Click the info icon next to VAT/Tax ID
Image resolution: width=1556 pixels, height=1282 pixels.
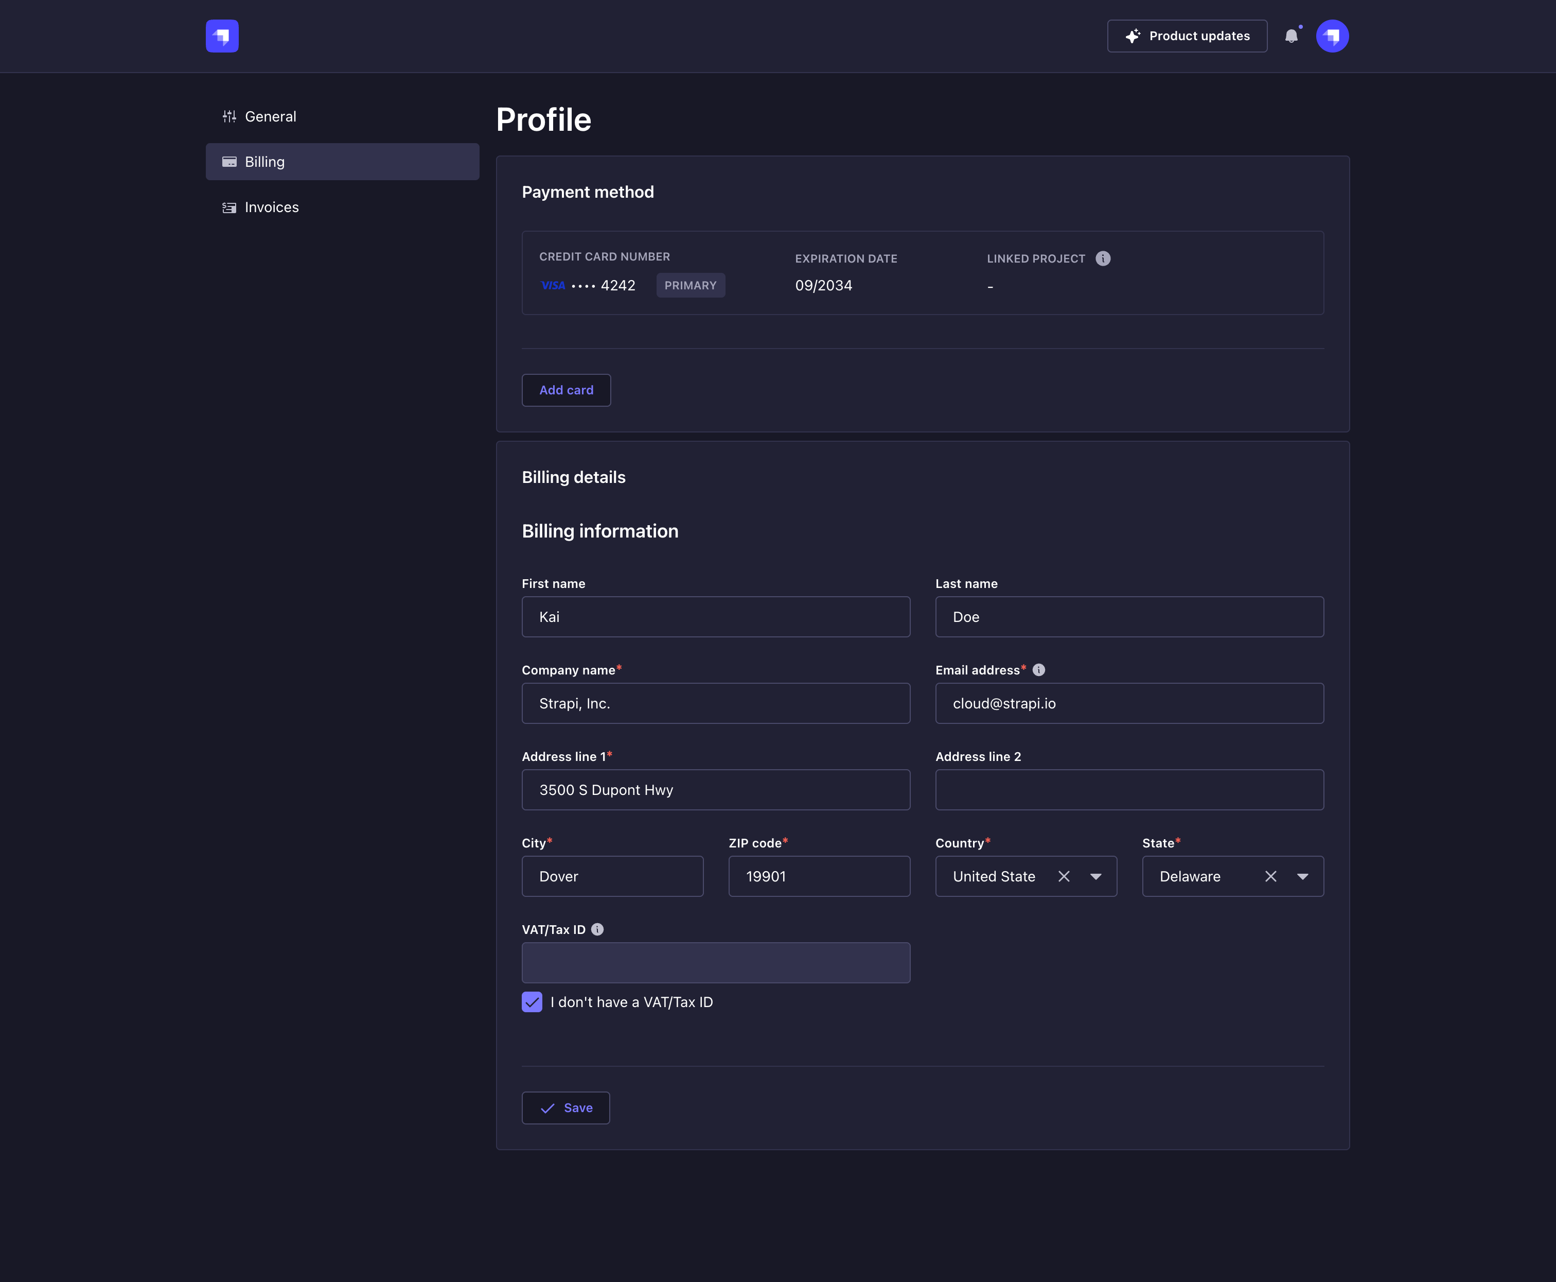(x=598, y=929)
